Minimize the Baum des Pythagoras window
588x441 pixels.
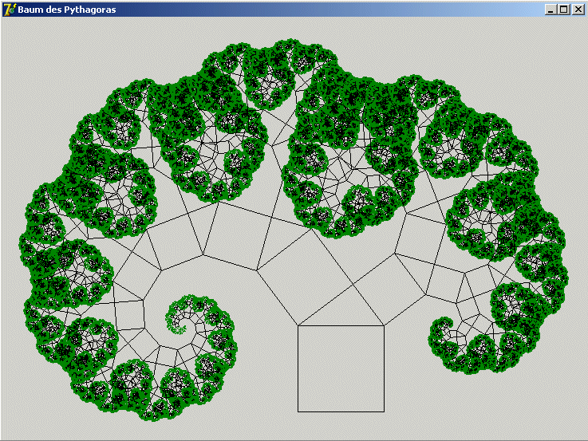click(x=551, y=9)
